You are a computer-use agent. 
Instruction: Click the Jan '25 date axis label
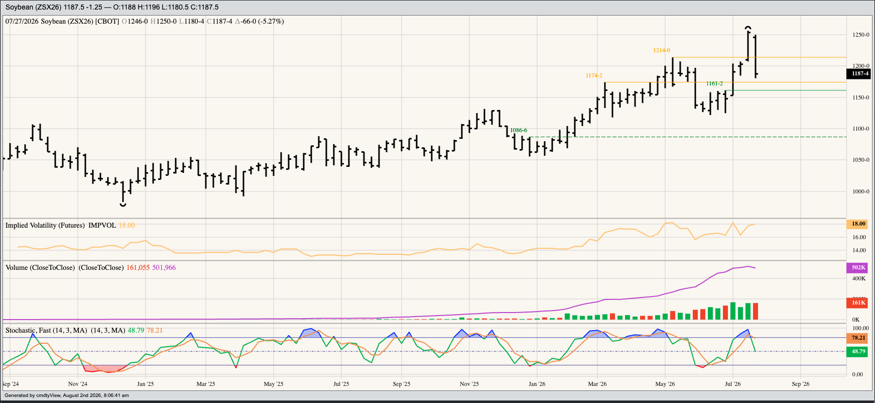pos(146,384)
